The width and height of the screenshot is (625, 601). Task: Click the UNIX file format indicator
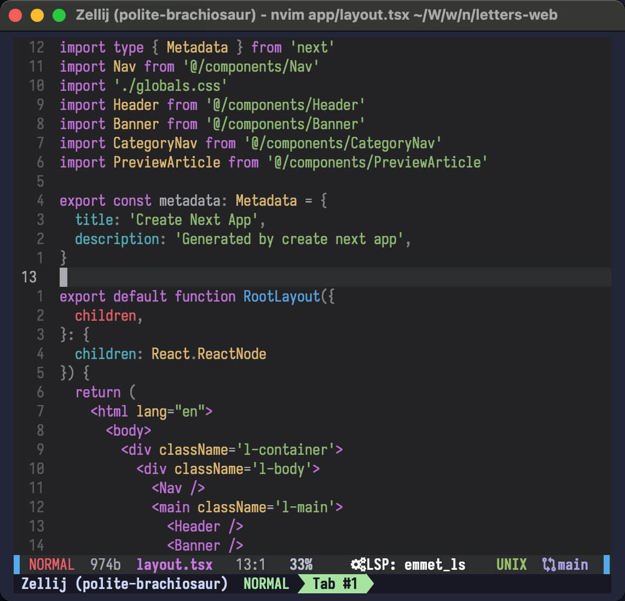tap(511, 565)
